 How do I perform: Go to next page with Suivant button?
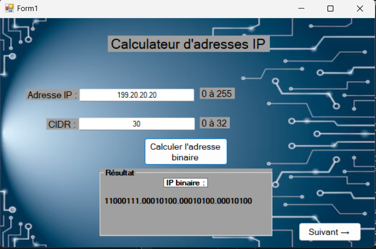(x=329, y=232)
